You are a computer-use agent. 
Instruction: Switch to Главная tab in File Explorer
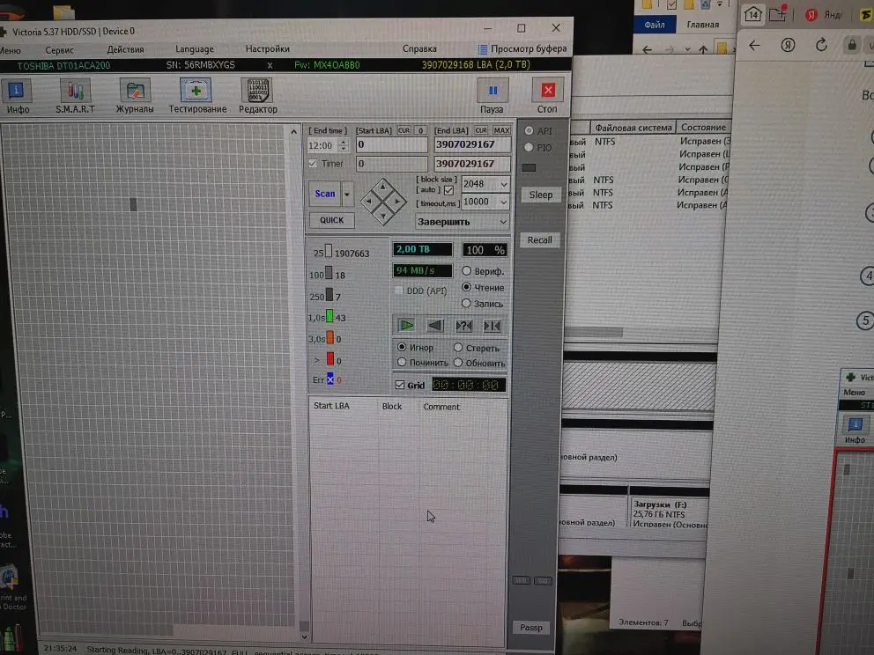coord(703,25)
